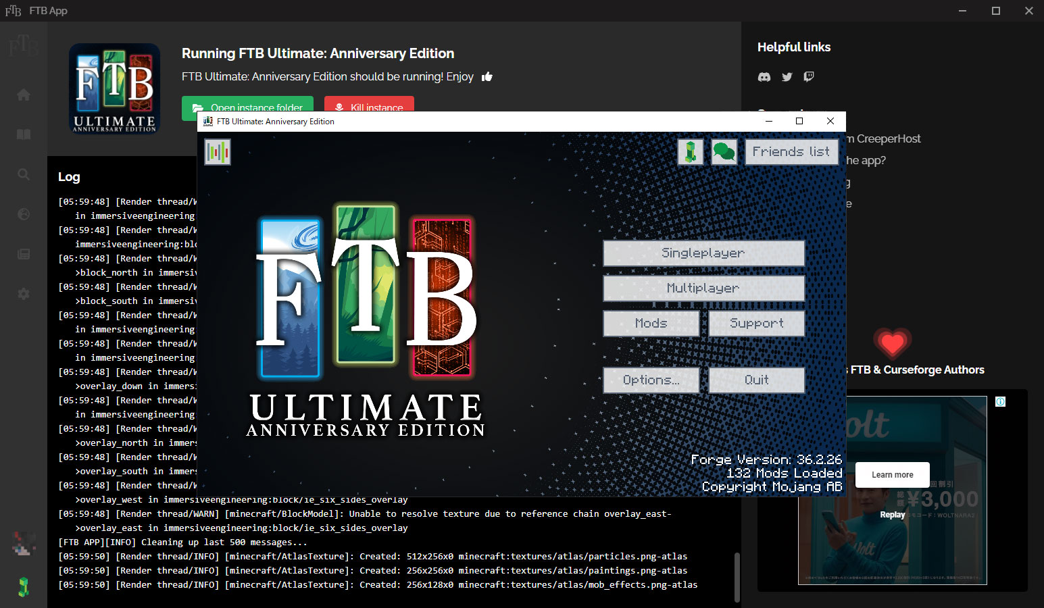Image resolution: width=1044 pixels, height=608 pixels.
Task: Open the Twitter link under Helpful links
Action: (787, 77)
